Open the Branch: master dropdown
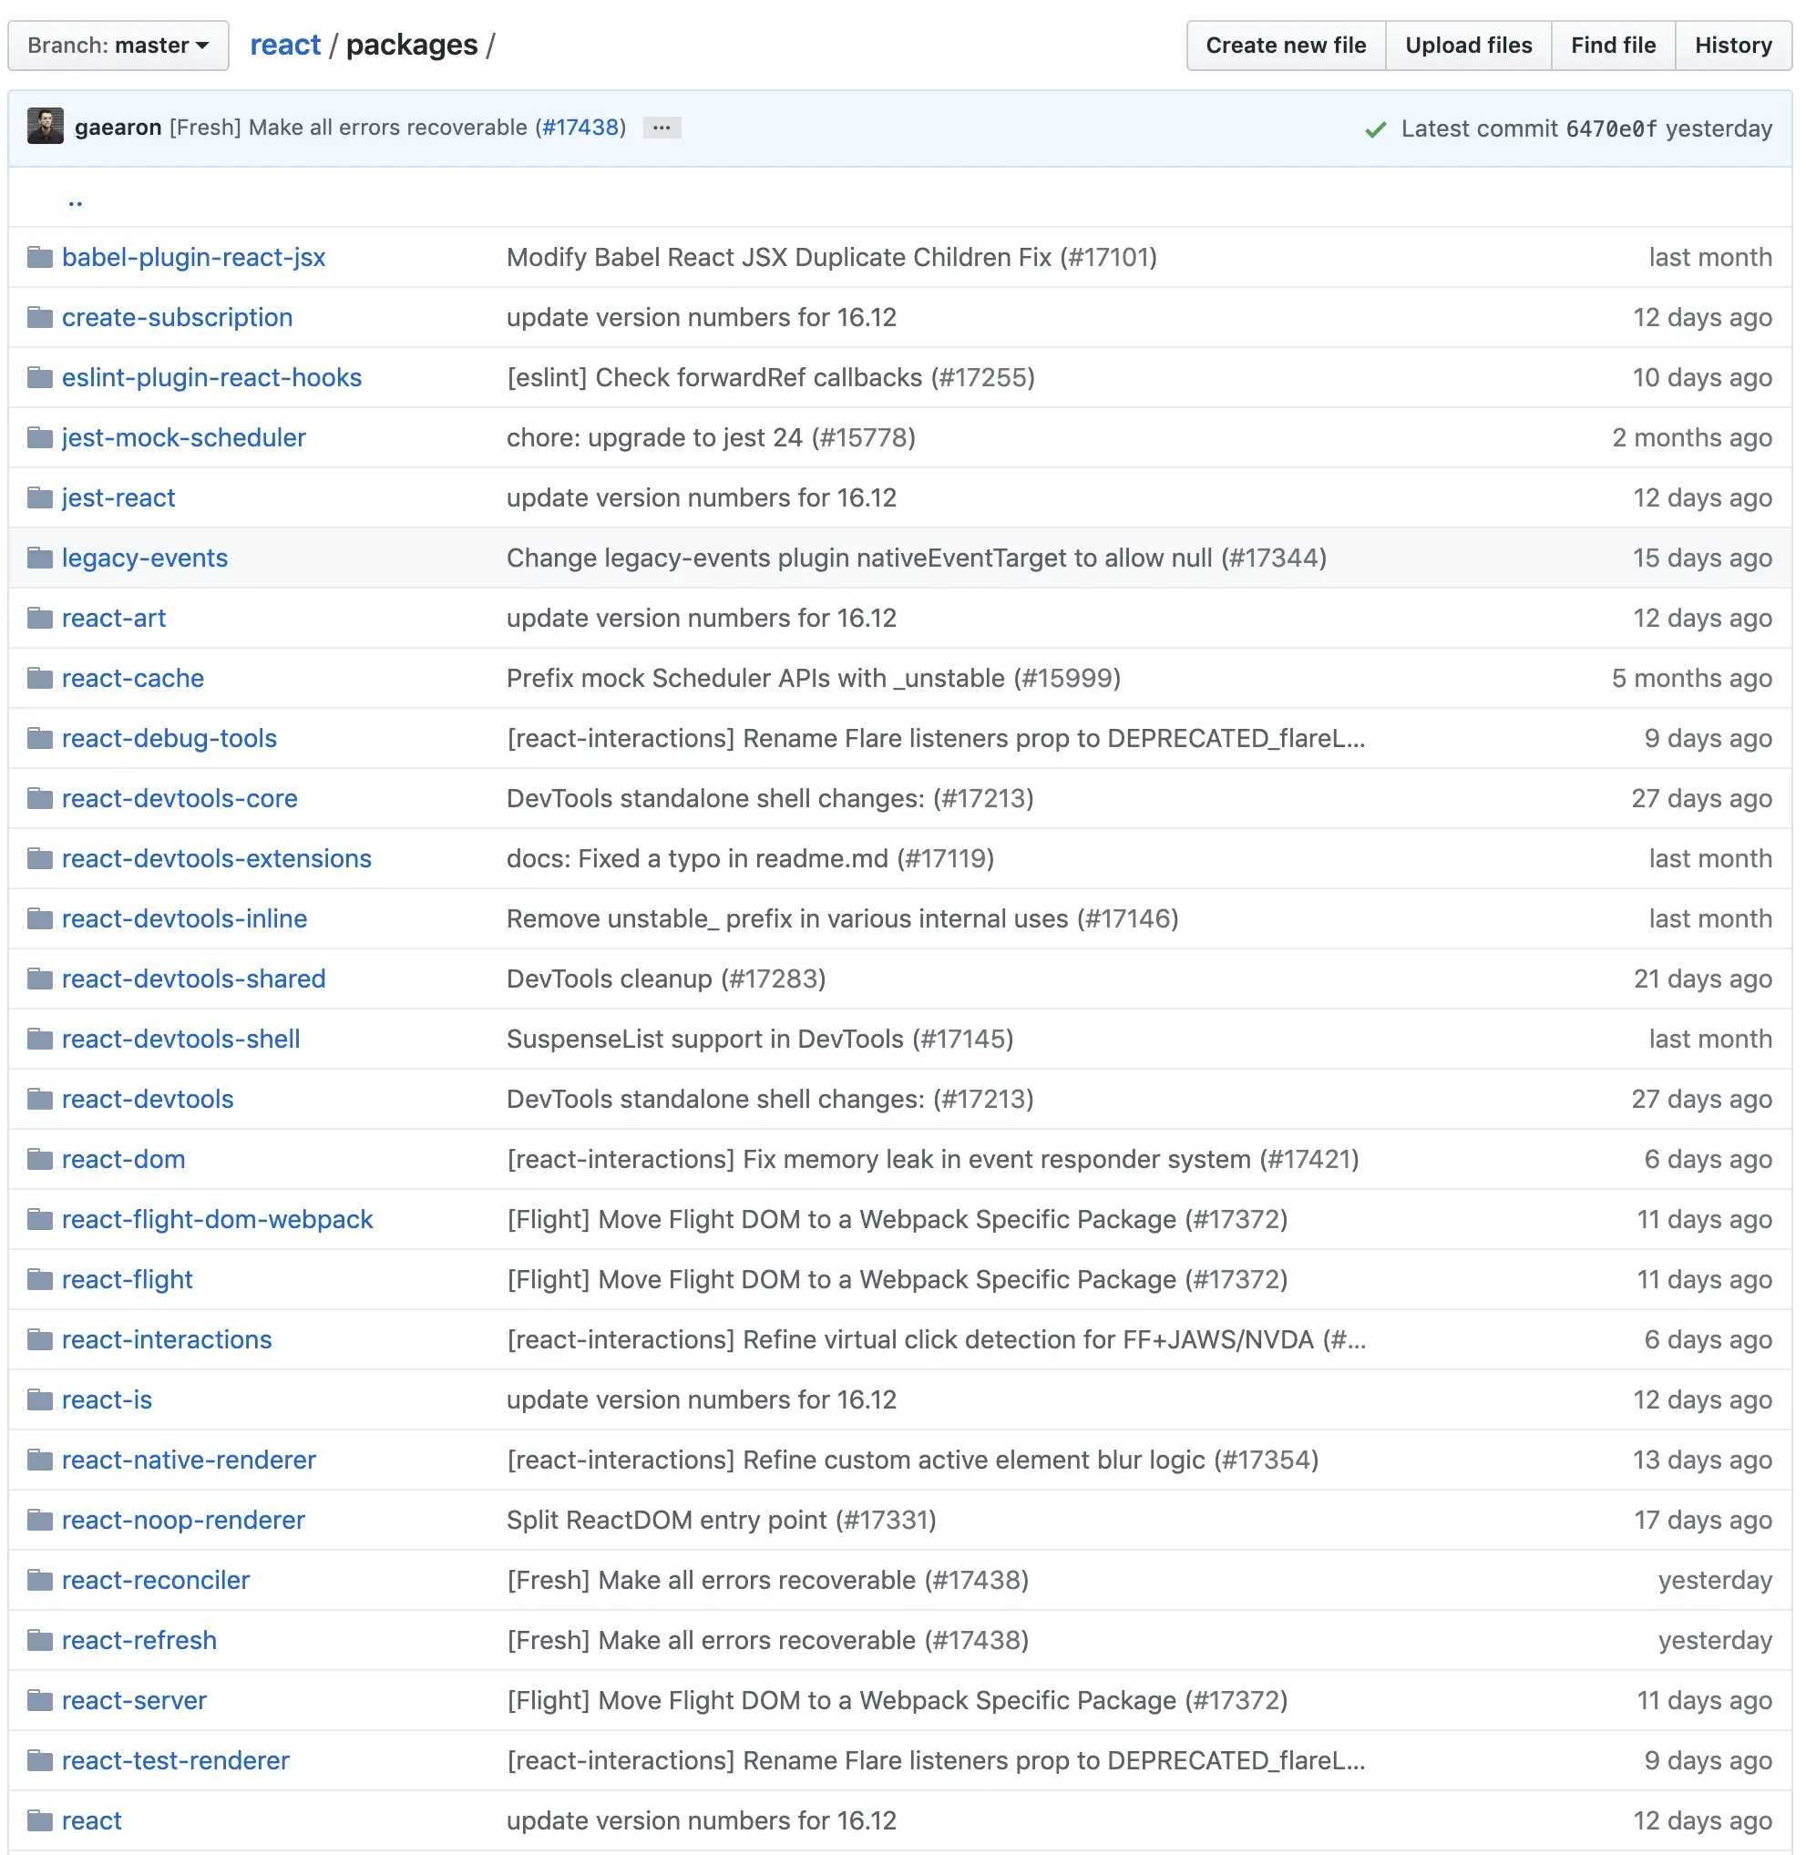This screenshot has width=1806, height=1855. (x=118, y=46)
